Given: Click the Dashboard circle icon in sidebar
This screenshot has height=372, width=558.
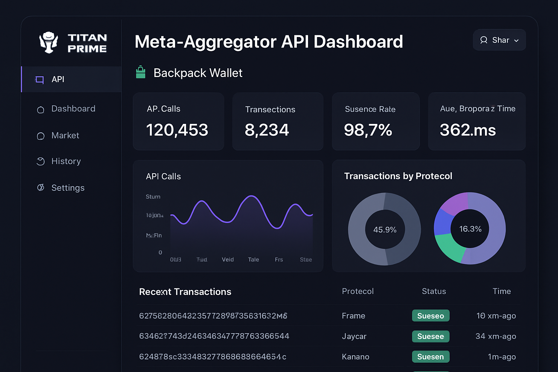Looking at the screenshot, I should (x=41, y=109).
